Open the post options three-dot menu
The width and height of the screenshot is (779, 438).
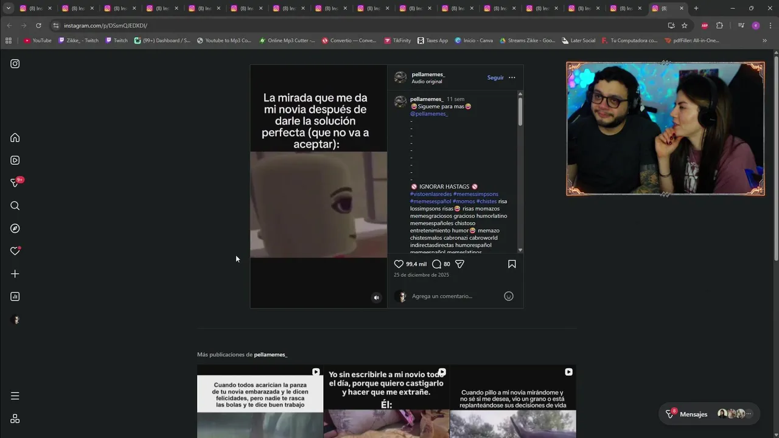[512, 77]
